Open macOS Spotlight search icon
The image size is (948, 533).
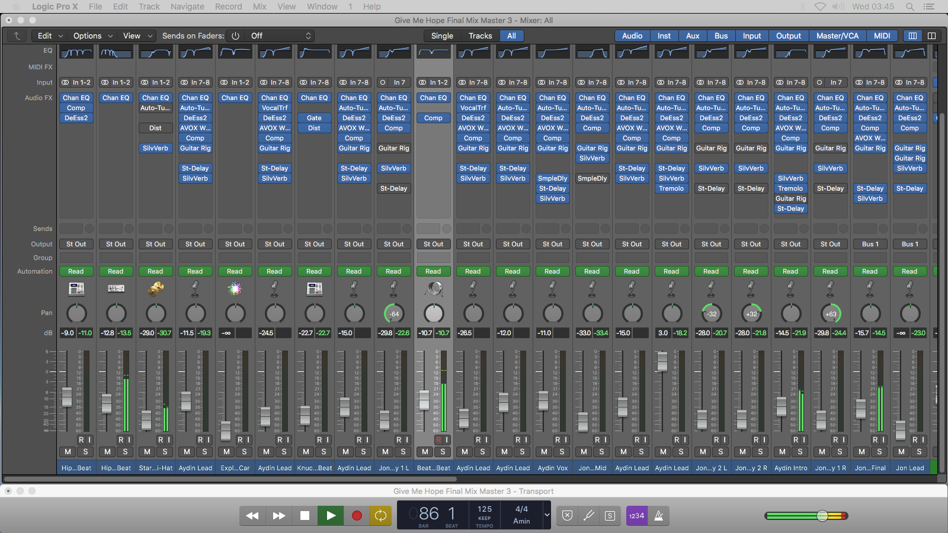coord(909,7)
